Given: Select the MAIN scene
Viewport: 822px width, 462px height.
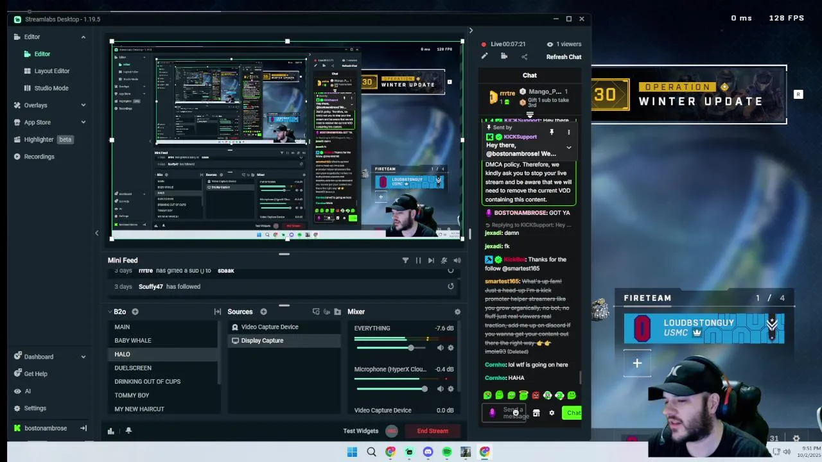Looking at the screenshot, I should point(164,327).
